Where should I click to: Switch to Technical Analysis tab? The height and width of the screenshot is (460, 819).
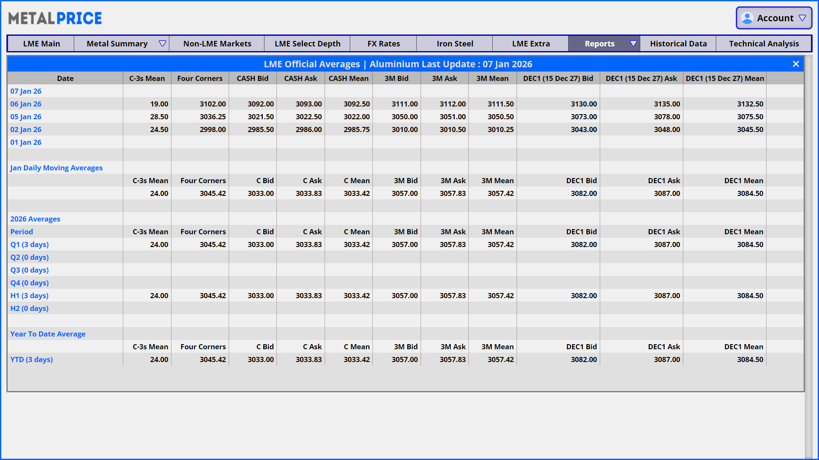coord(764,43)
